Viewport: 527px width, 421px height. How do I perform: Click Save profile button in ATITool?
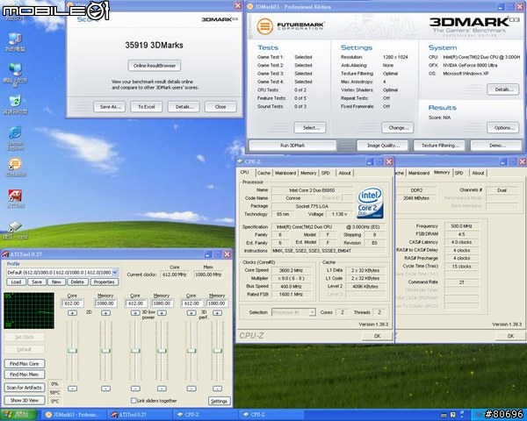37,282
